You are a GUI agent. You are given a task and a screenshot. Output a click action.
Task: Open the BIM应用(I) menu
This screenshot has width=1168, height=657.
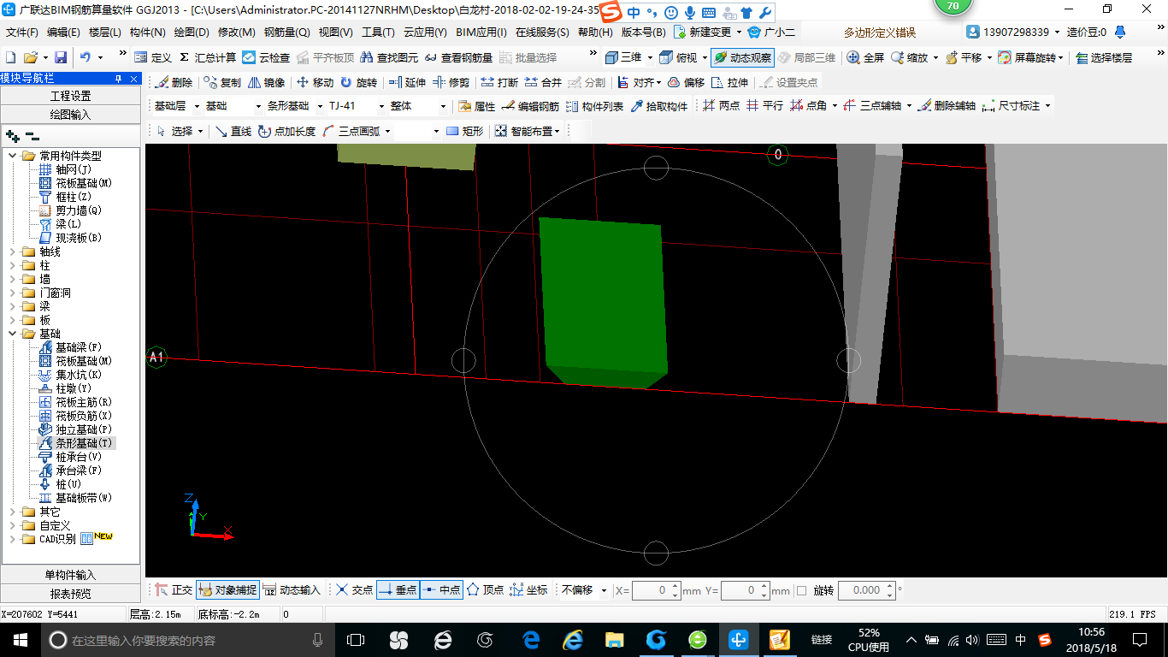click(x=481, y=33)
